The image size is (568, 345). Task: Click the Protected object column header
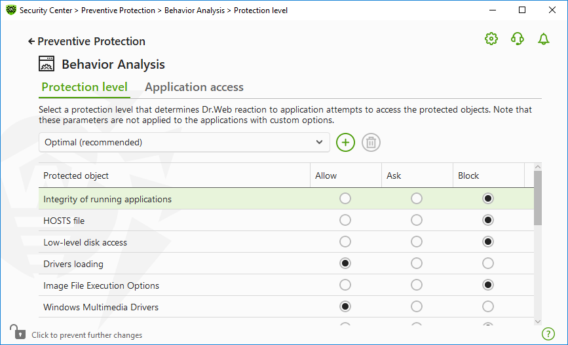[174, 175]
